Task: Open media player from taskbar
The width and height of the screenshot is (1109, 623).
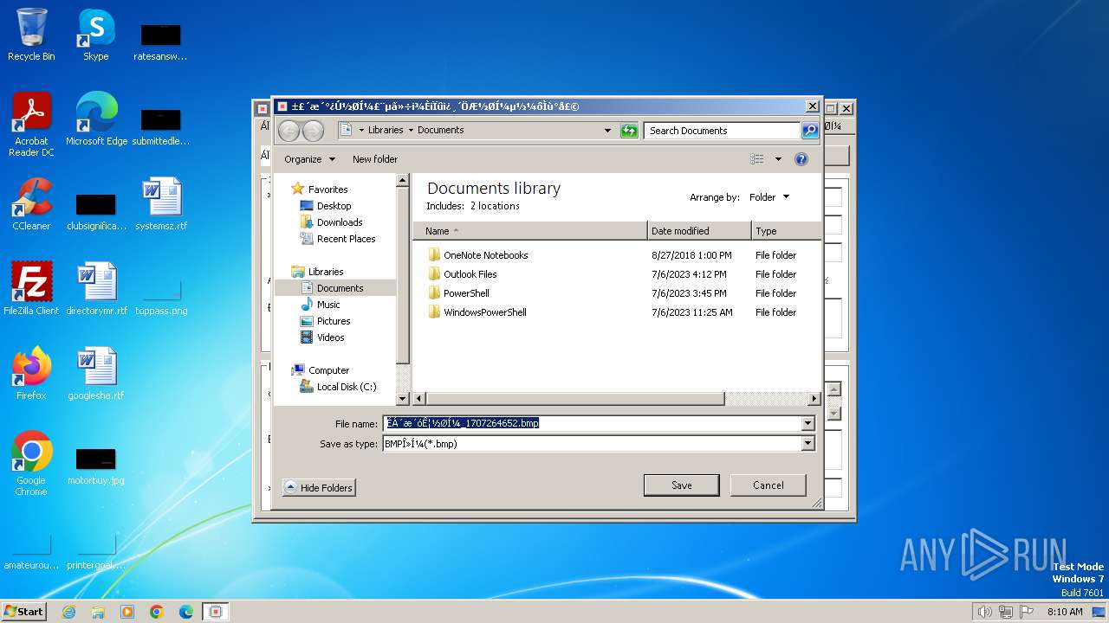Action: point(127,612)
